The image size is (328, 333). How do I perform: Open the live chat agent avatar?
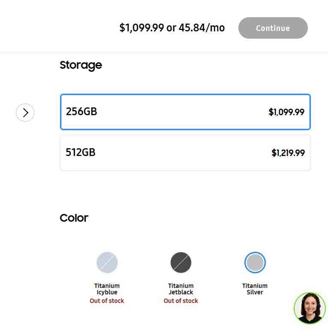click(x=310, y=308)
